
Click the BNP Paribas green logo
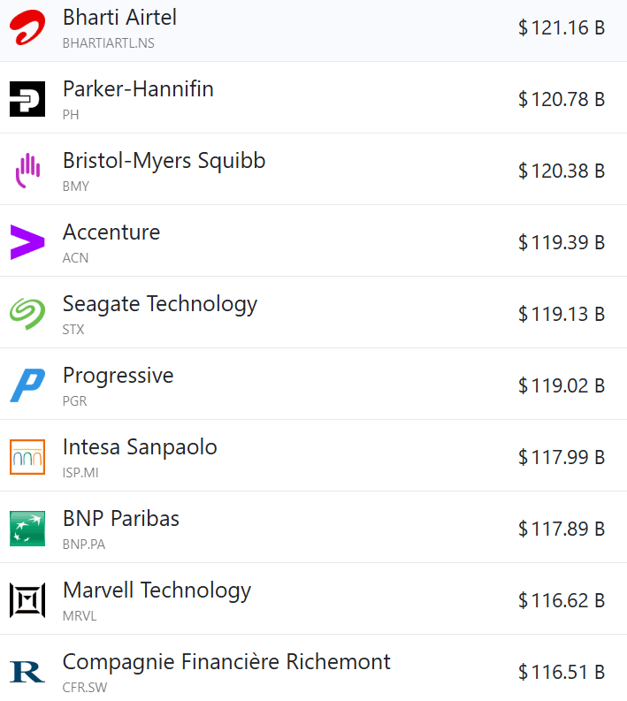pos(27,529)
